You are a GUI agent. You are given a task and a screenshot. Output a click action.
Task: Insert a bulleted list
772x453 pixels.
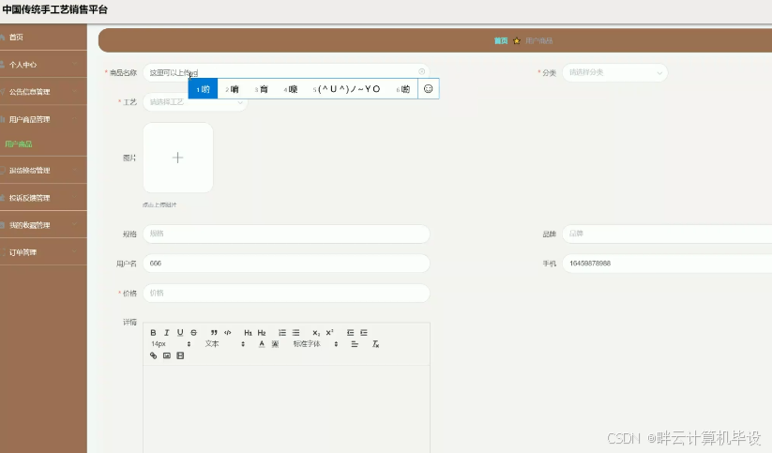pos(295,333)
